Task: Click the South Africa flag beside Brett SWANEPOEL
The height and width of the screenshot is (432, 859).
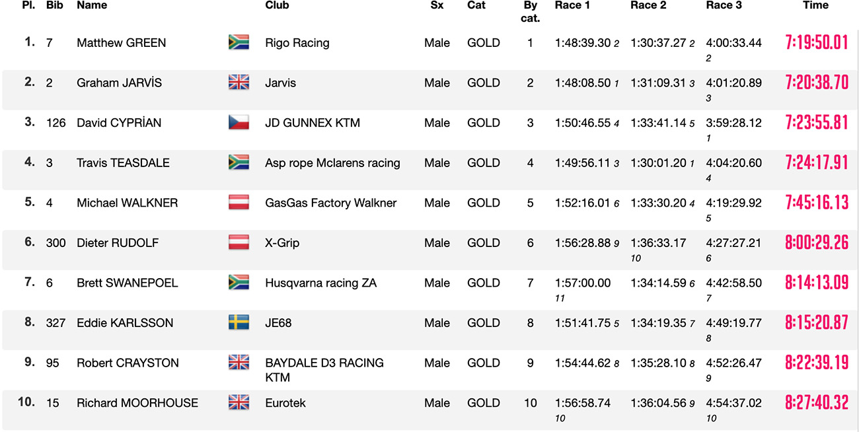Action: (239, 283)
